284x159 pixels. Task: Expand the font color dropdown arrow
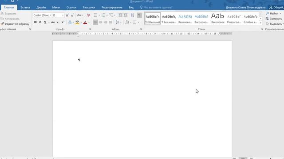coord(89,22)
